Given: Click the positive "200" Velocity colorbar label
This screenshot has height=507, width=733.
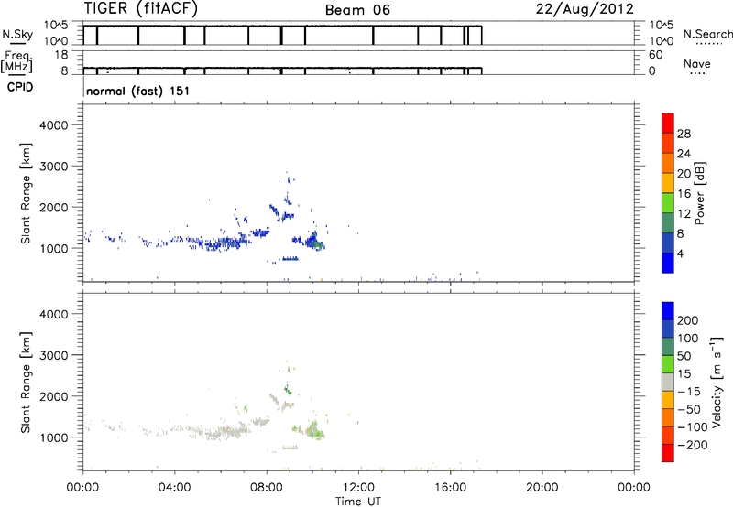Looking at the screenshot, I should (x=688, y=320).
